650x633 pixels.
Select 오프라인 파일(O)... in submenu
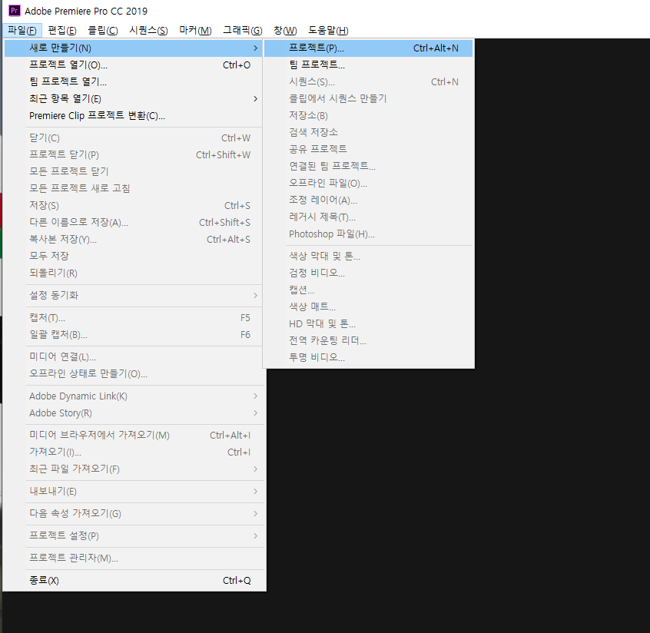tap(369, 184)
